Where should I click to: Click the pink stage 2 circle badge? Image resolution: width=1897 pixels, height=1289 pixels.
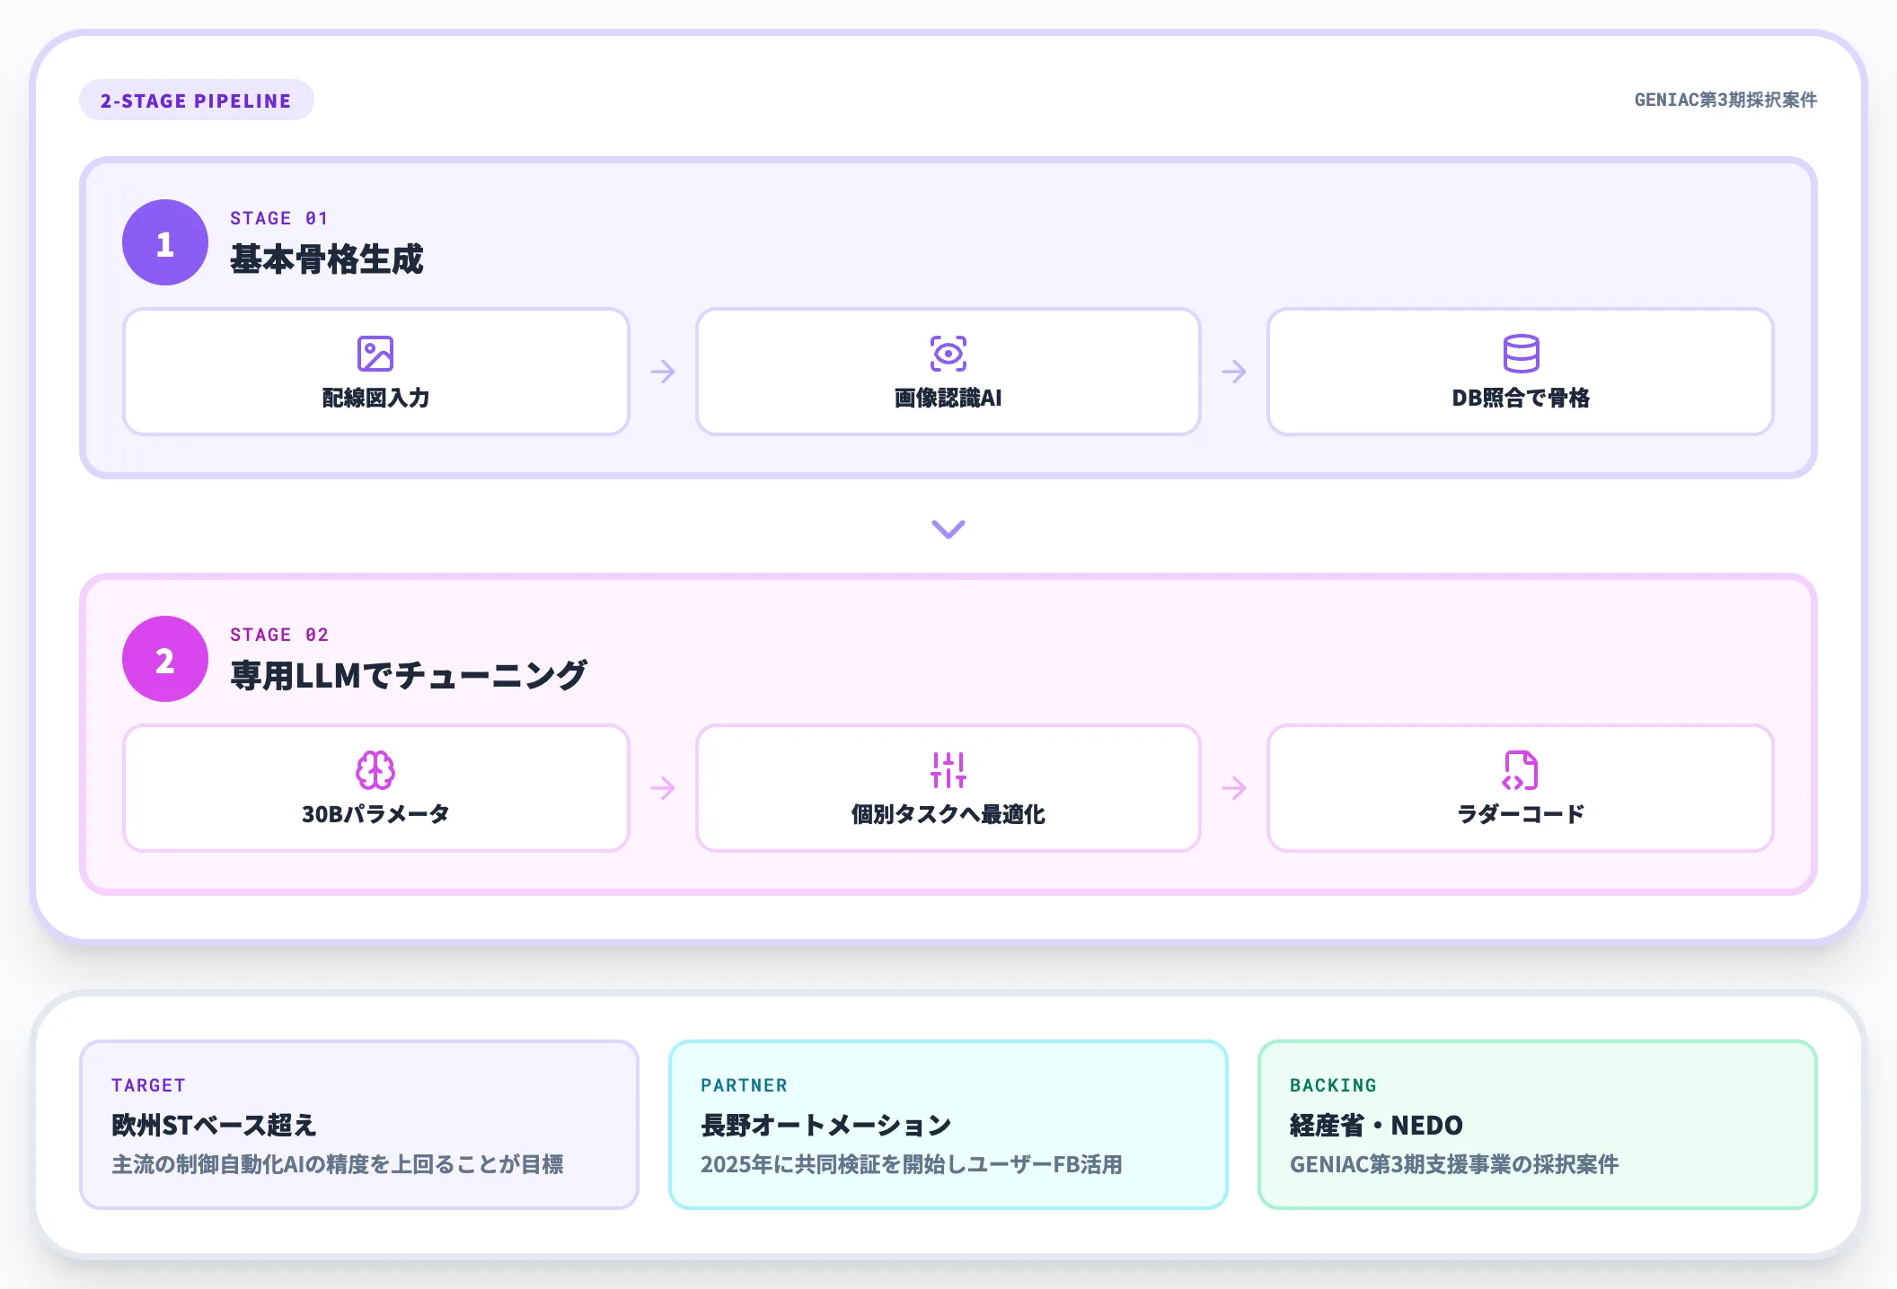point(165,659)
